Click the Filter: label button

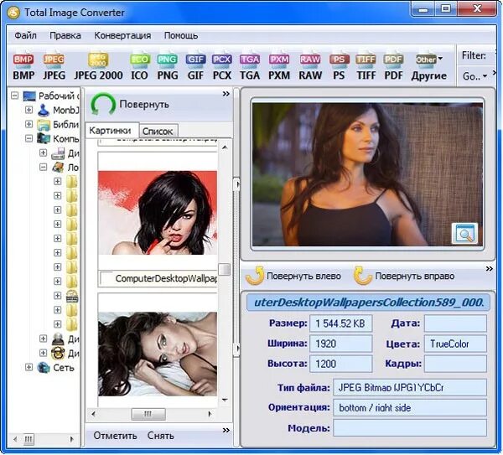(474, 56)
